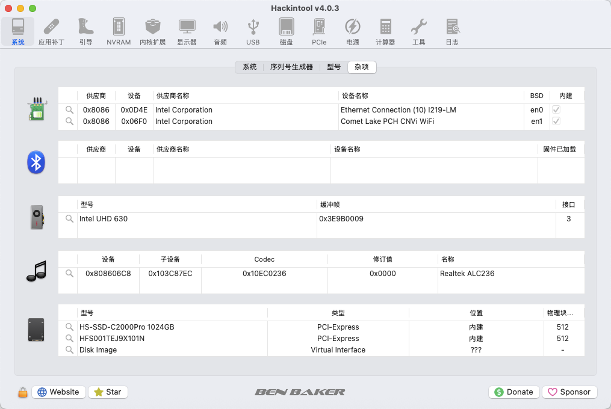Click the music note audio icon
This screenshot has height=409, width=611.
[x=37, y=271]
